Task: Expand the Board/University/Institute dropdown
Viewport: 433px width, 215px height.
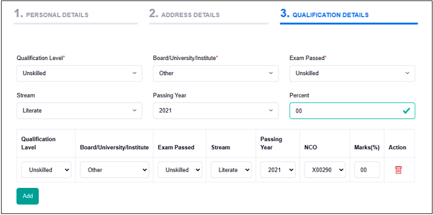Action: [x=215, y=74]
